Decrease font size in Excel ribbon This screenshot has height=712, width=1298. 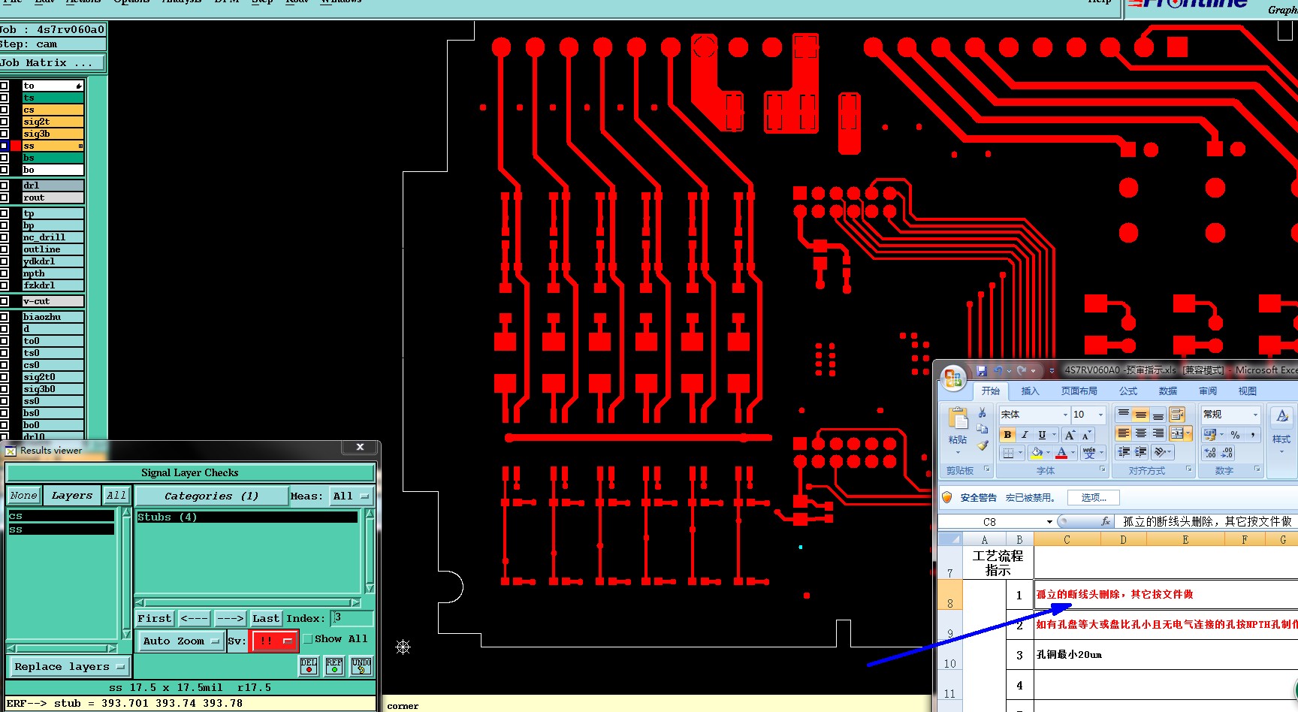pyautogui.click(x=1086, y=435)
